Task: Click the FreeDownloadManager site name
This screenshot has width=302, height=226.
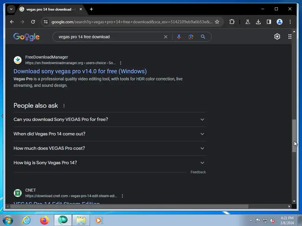Action: click(x=47, y=57)
